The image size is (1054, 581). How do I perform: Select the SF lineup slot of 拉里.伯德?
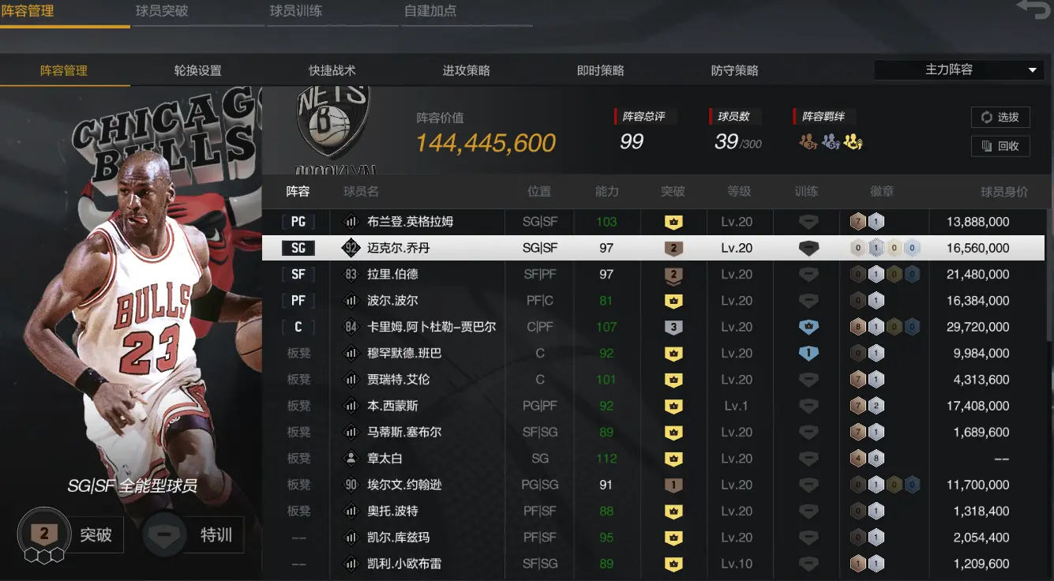(x=298, y=275)
